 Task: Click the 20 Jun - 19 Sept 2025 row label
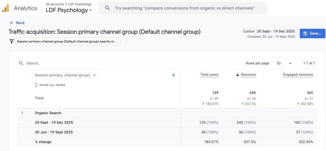tap(54, 132)
